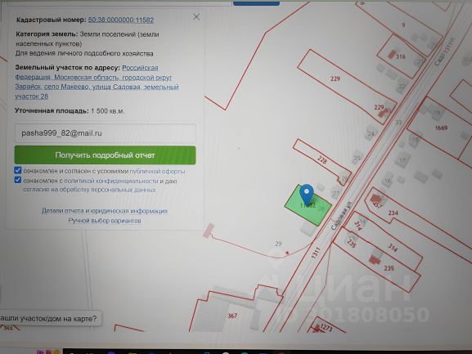Open cadastral number 50:38:0000000:11582 link

click(x=121, y=20)
